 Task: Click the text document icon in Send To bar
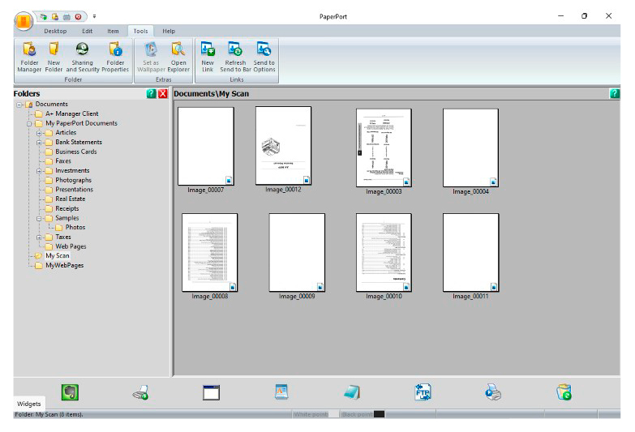pos(281,392)
